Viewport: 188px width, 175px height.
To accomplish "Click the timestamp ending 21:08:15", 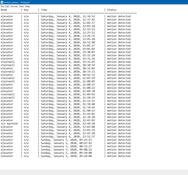I will coord(68,85).
